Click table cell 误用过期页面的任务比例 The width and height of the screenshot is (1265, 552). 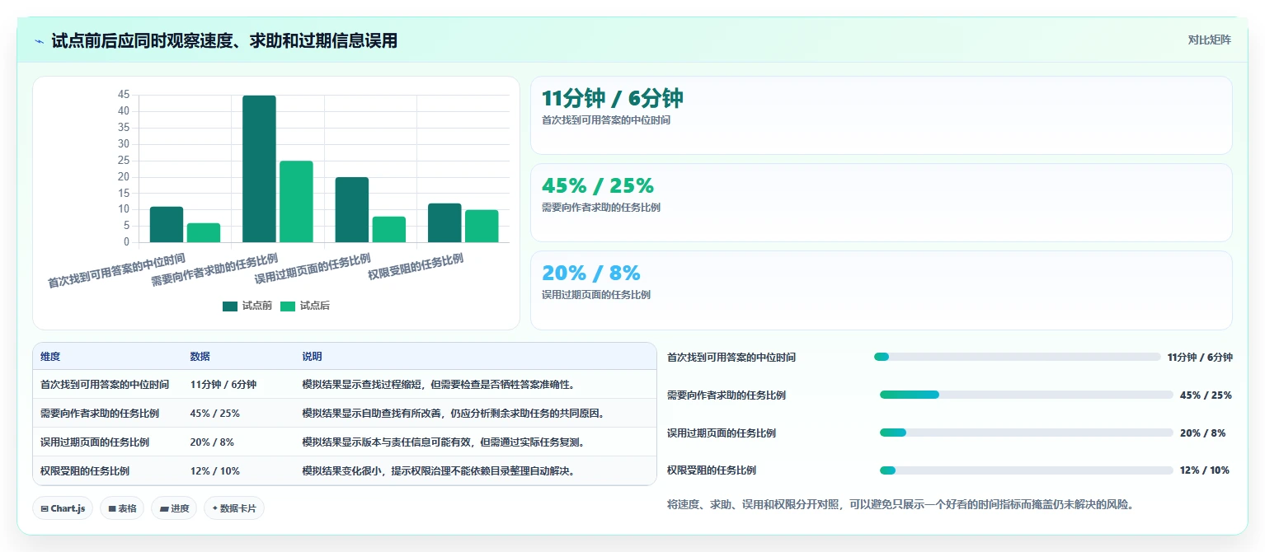[95, 442]
